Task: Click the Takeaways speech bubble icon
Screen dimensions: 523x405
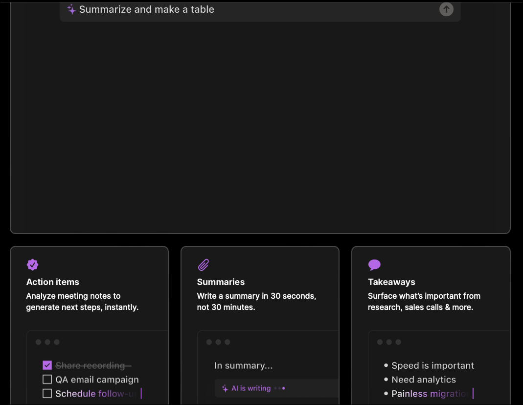Action: pos(374,265)
